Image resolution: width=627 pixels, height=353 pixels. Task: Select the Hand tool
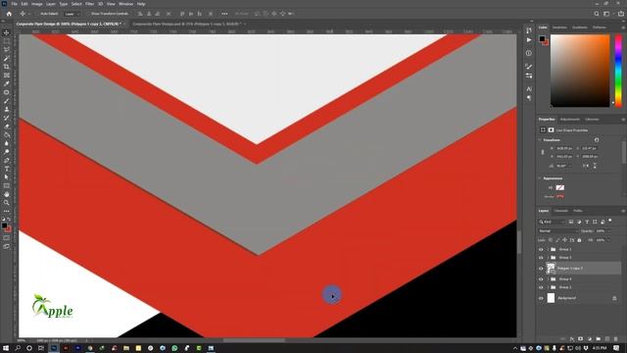pos(7,194)
